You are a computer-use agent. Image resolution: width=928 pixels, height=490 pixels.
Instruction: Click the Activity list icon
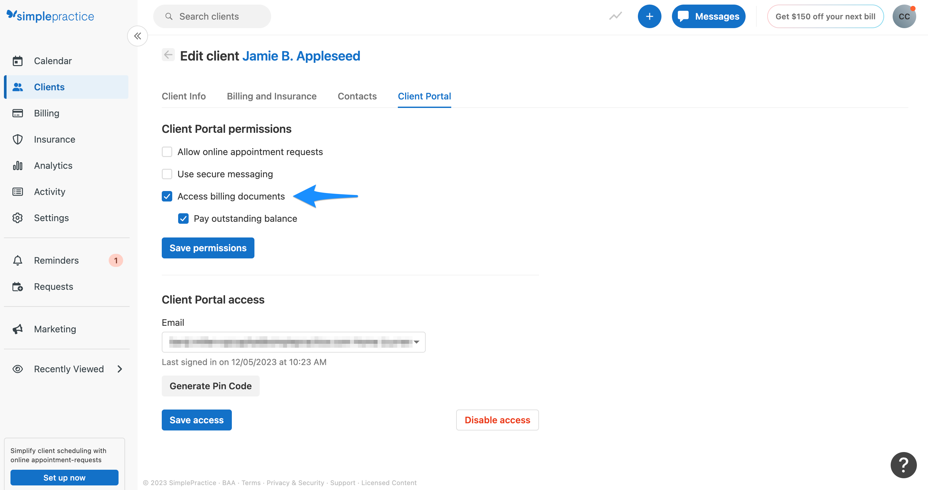click(18, 192)
